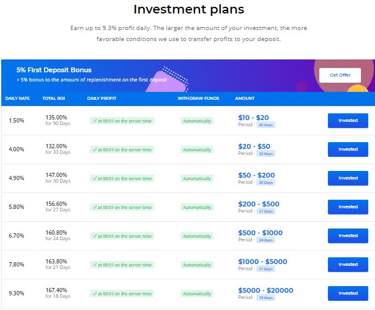This screenshot has height=310, width=375.
Task: Select the 90 Days period badge
Action: pyautogui.click(x=265, y=125)
